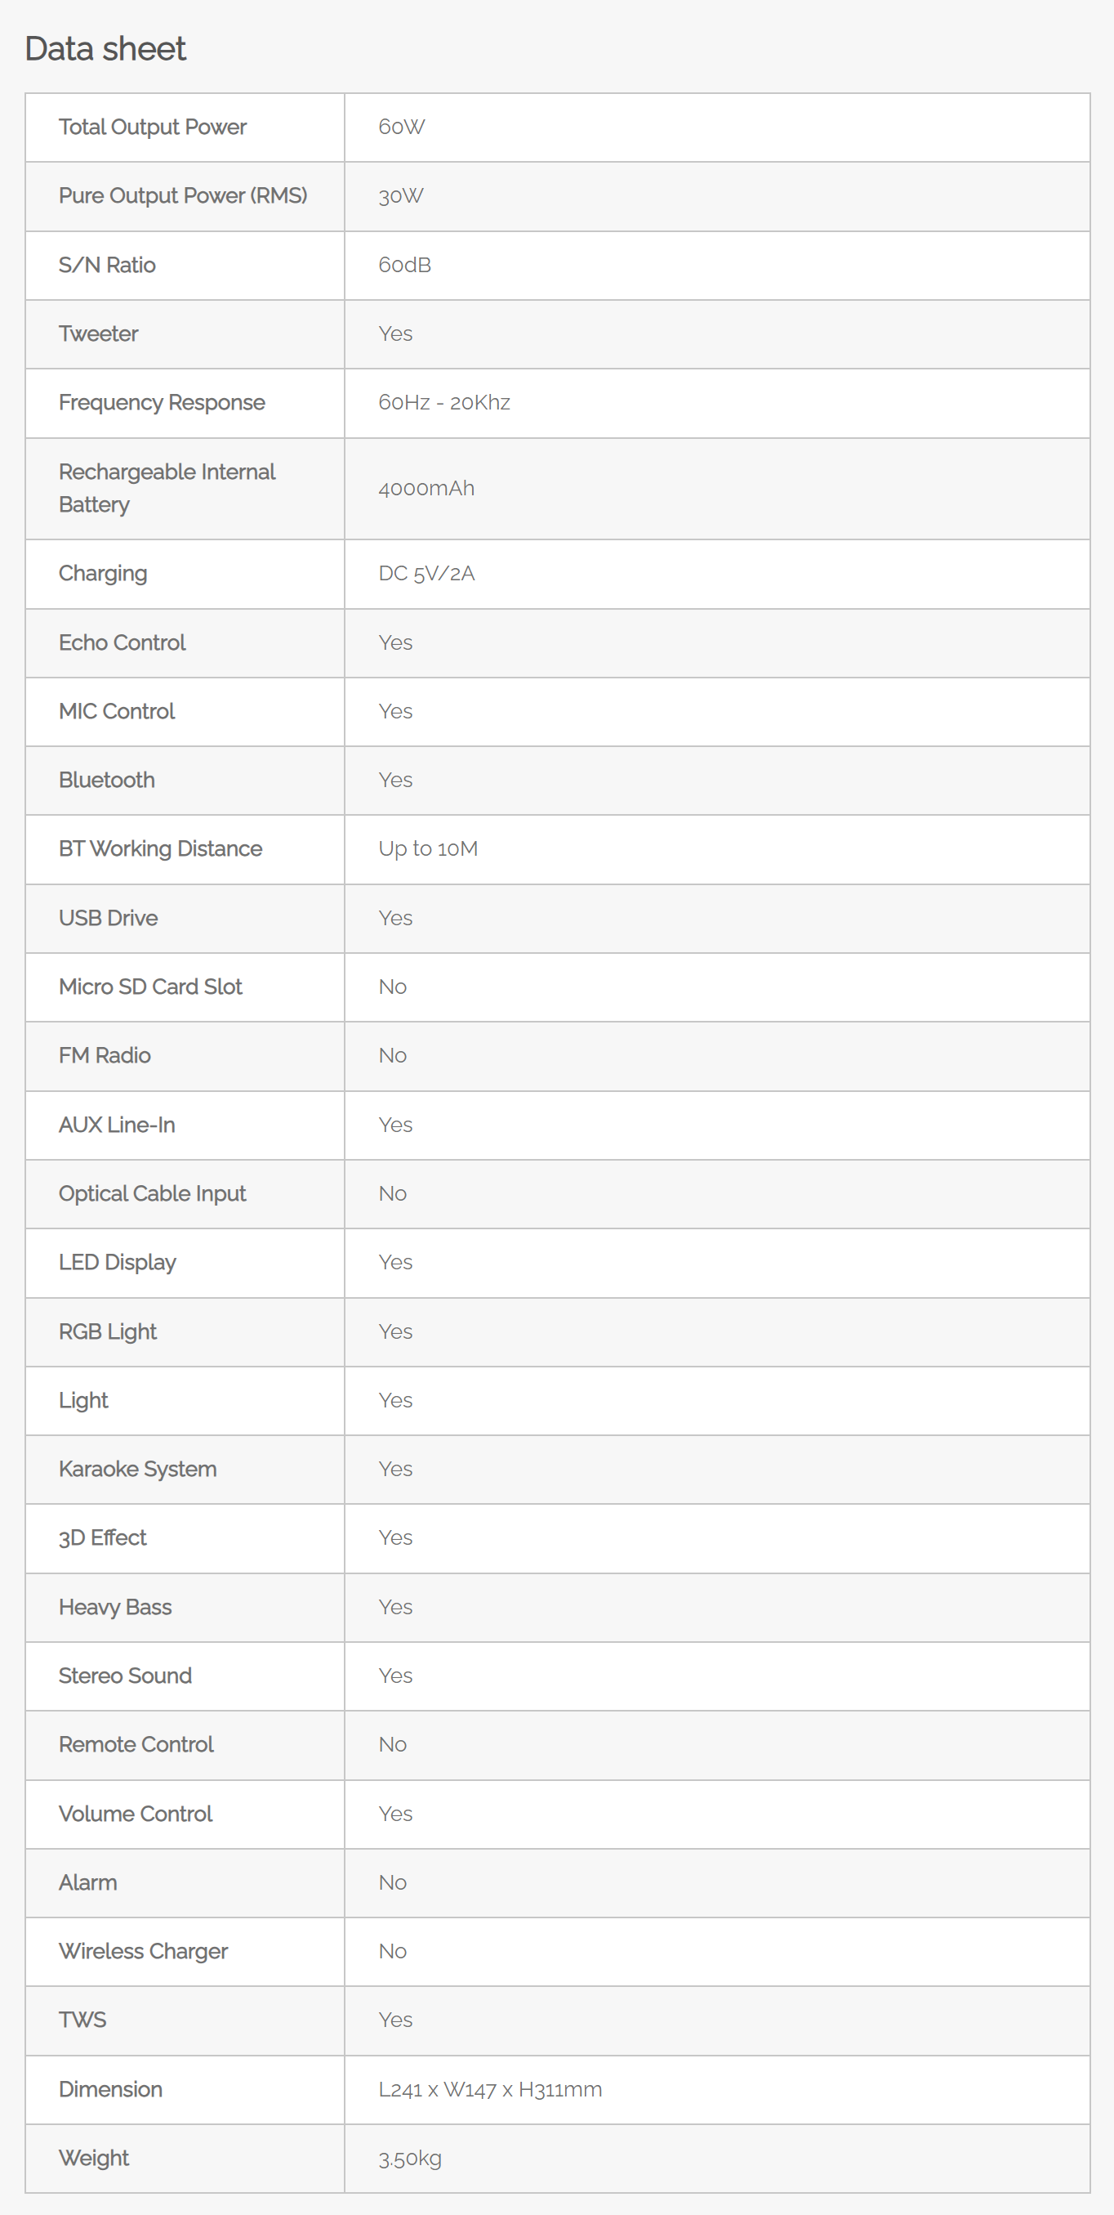Select the Karaoke System label
This screenshot has height=2215, width=1114.
click(x=137, y=1469)
